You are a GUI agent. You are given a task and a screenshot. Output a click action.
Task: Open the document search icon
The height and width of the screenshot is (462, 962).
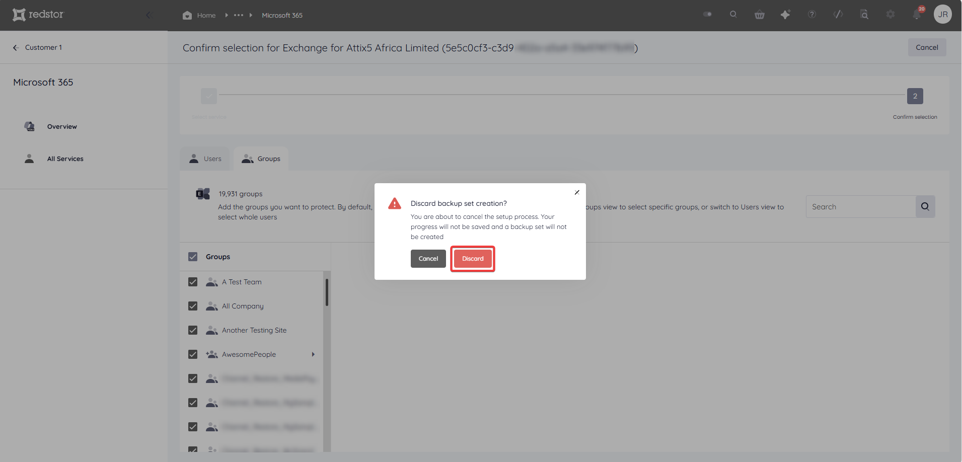coord(864,15)
